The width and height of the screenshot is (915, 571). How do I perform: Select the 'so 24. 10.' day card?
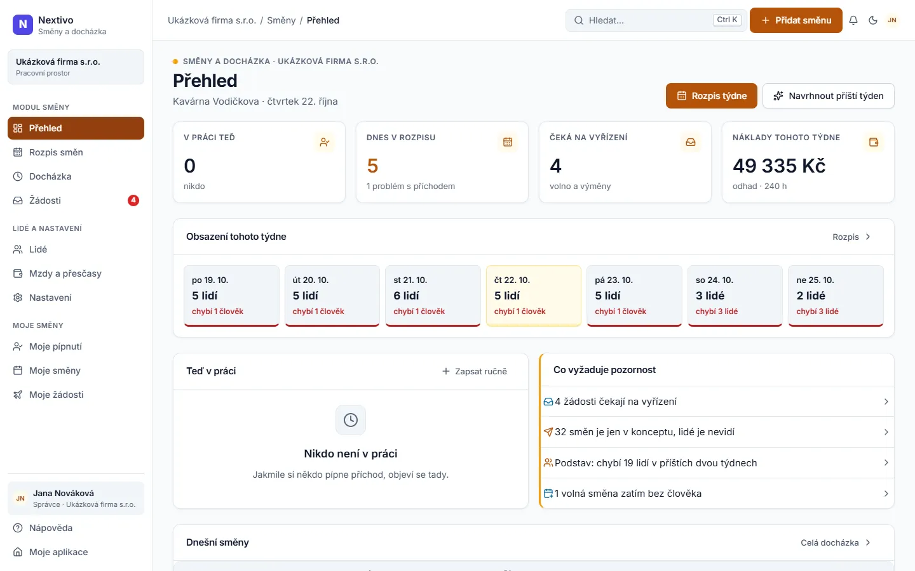[x=735, y=296]
